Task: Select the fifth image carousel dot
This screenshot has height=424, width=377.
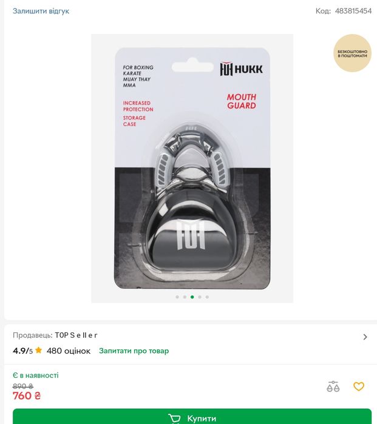Action: point(207,297)
